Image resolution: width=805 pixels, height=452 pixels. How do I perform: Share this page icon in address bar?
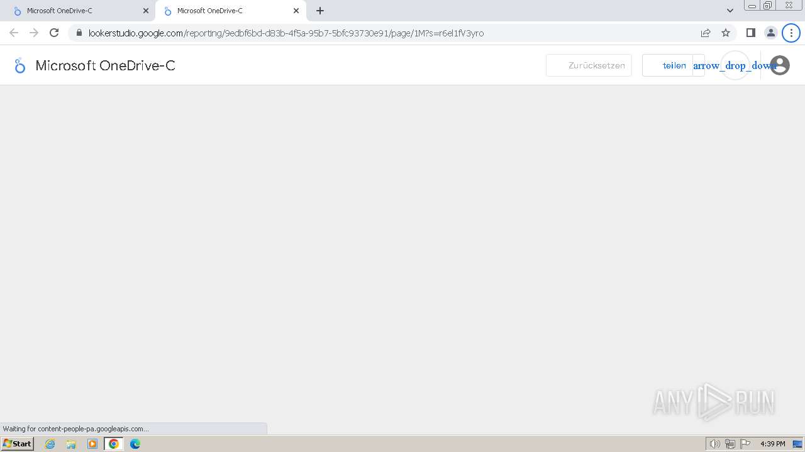[706, 33]
